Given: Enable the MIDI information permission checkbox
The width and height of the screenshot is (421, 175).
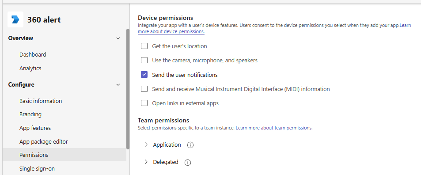Looking at the screenshot, I should [x=144, y=89].
